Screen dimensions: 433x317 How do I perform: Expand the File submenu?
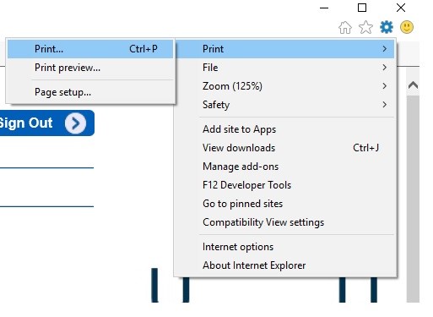click(x=285, y=68)
